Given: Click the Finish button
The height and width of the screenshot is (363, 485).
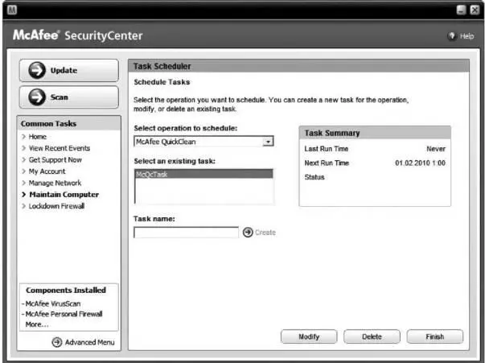Looking at the screenshot, I should coord(435,336).
